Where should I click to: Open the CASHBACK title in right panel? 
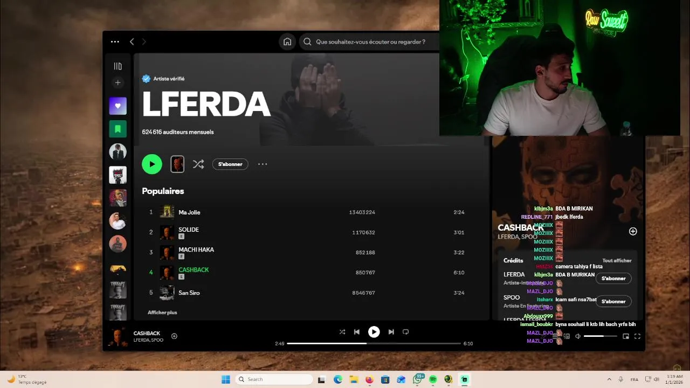(x=521, y=228)
